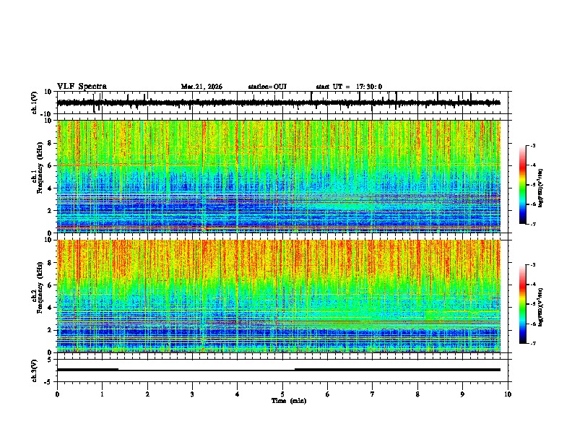This screenshot has height=442, width=572.
Task: Click the ch.2 spectrogram "4" kHz tick
Action: point(51,308)
